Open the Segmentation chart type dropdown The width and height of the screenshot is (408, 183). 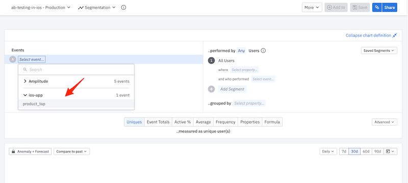click(x=96, y=8)
